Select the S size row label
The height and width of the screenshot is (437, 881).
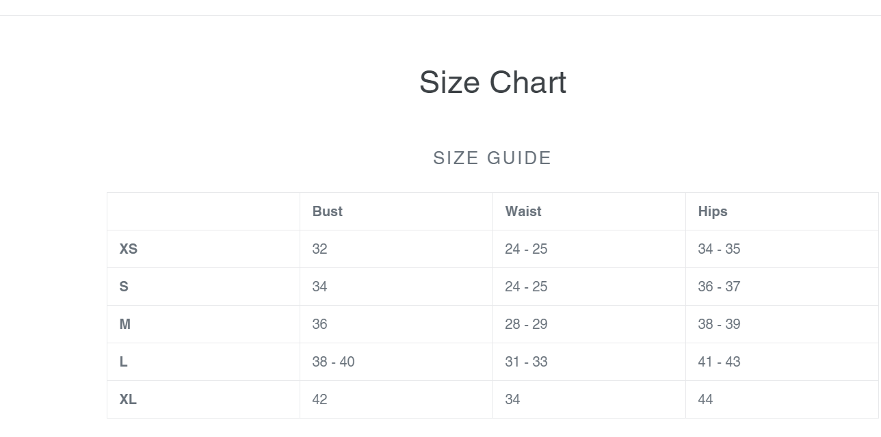coord(124,287)
